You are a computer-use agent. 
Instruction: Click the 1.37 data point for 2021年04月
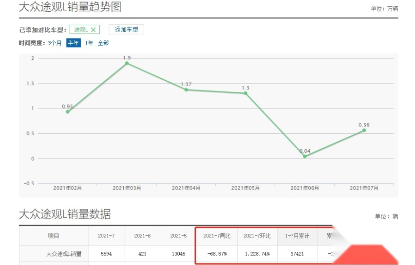point(186,89)
